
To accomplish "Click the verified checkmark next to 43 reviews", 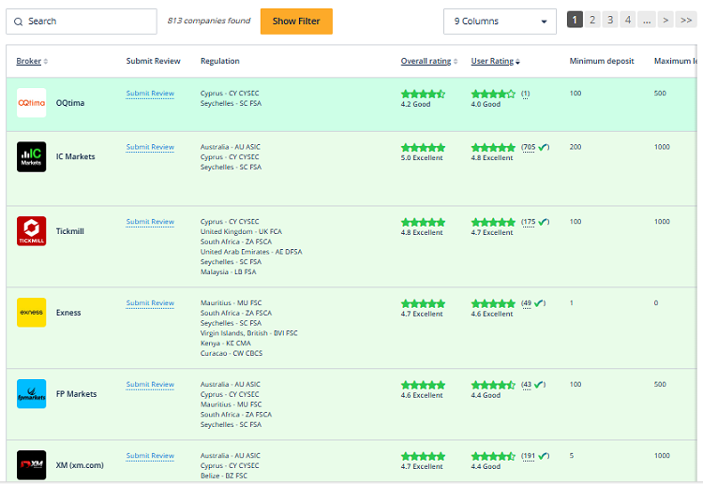I will 539,384.
